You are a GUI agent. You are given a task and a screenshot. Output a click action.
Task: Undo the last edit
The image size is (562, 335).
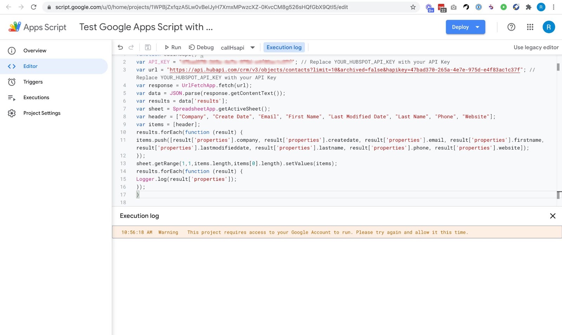pyautogui.click(x=120, y=47)
